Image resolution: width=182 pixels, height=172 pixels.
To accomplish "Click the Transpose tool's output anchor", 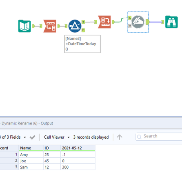I will pos(59,26).
